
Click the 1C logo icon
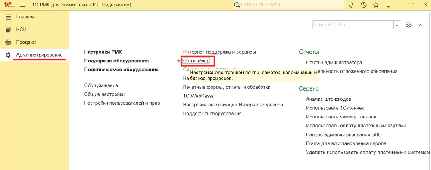pyautogui.click(x=9, y=5)
